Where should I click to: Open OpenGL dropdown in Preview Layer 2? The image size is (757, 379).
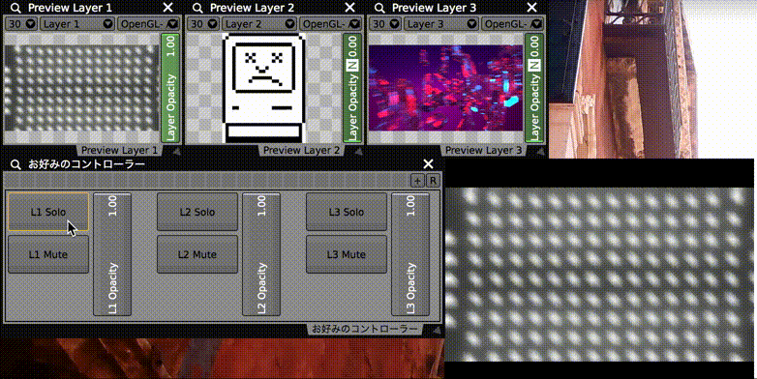330,24
